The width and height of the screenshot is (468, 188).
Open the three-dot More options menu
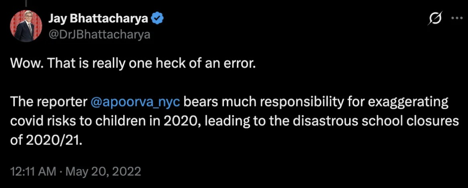click(x=456, y=18)
